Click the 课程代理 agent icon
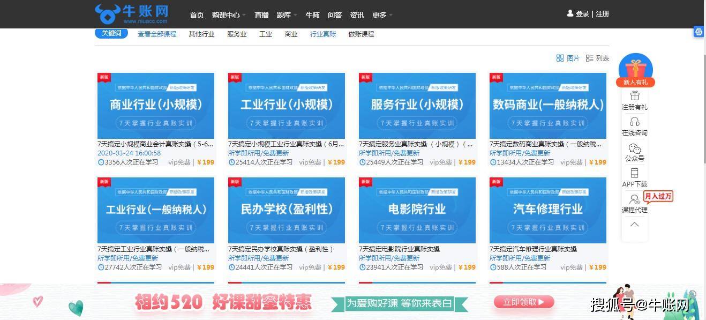Image resolution: width=706 pixels, height=320 pixels. coord(635,200)
